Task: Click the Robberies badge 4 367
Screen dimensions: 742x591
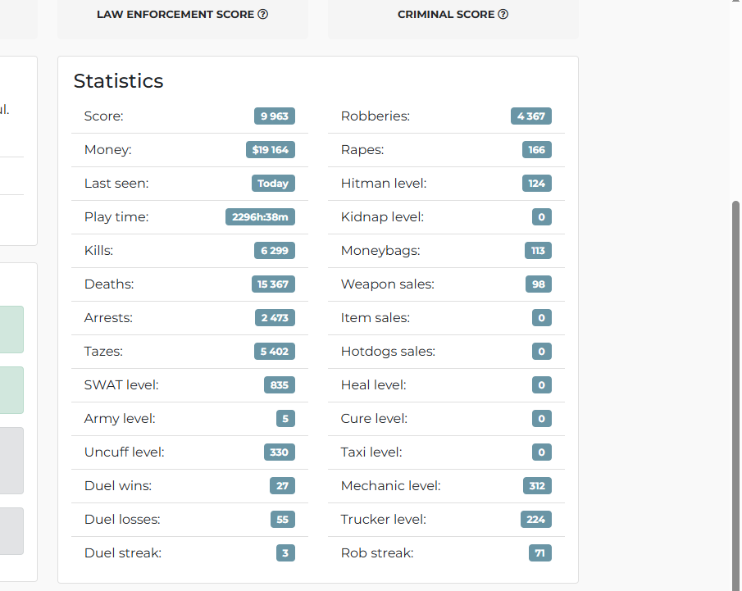Action: pyautogui.click(x=531, y=116)
